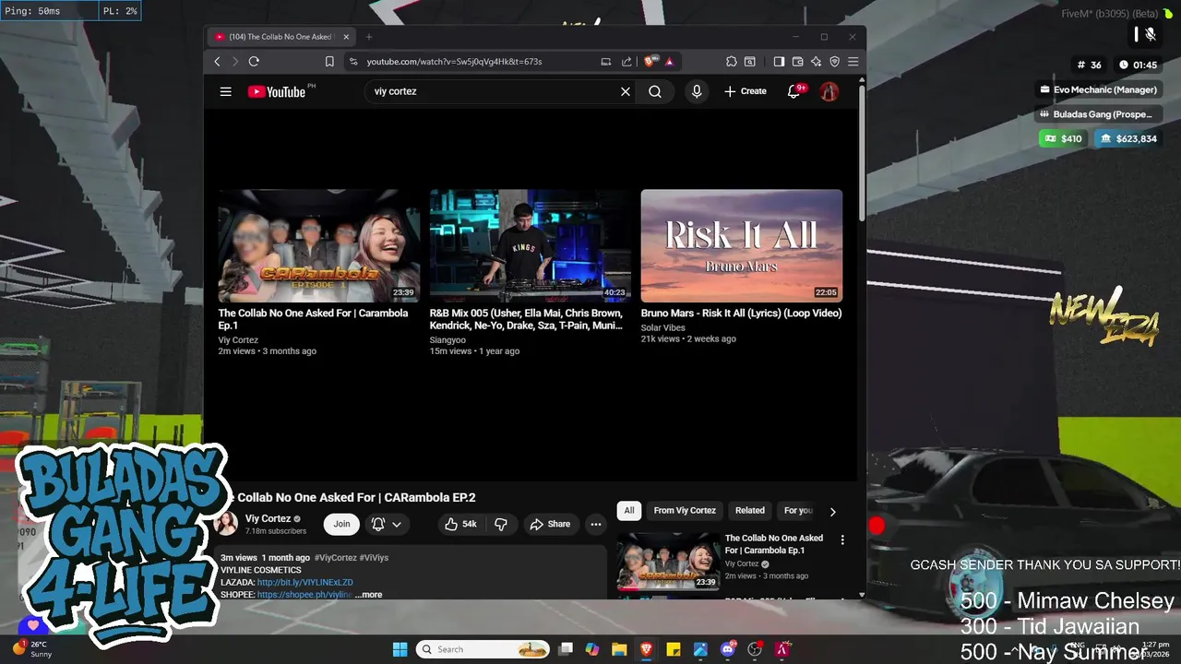Click the page vertical scrollbar
1181x664 pixels.
[x=862, y=153]
